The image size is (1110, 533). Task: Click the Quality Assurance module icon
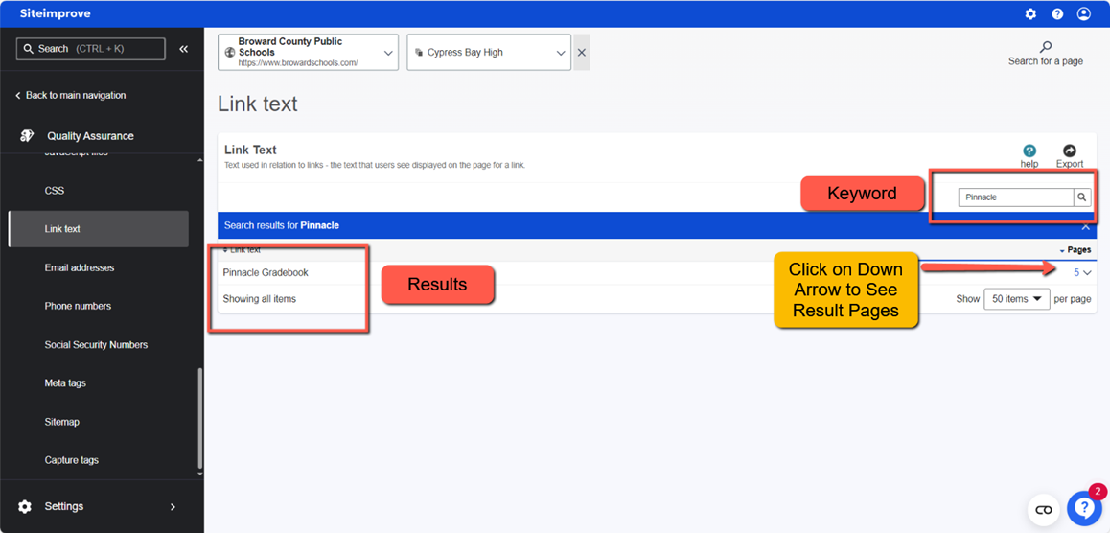27,136
